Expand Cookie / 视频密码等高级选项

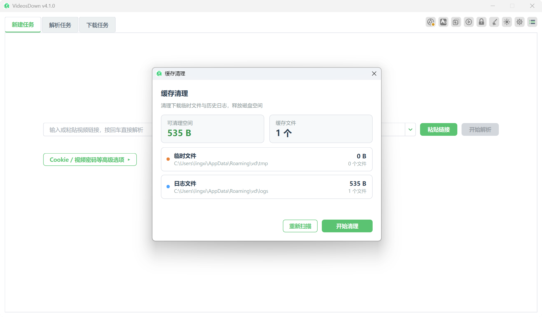(90, 159)
